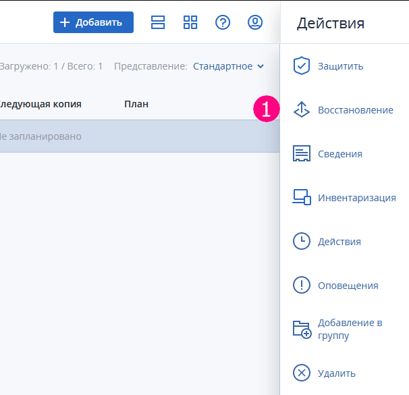The image size is (409, 395).
Task: Click the Удалить cross icon
Action: (302, 373)
